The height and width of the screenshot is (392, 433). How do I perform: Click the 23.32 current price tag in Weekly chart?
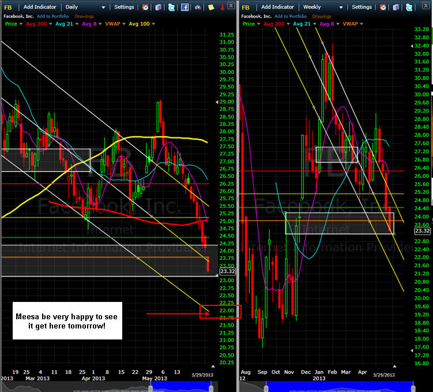click(x=423, y=231)
